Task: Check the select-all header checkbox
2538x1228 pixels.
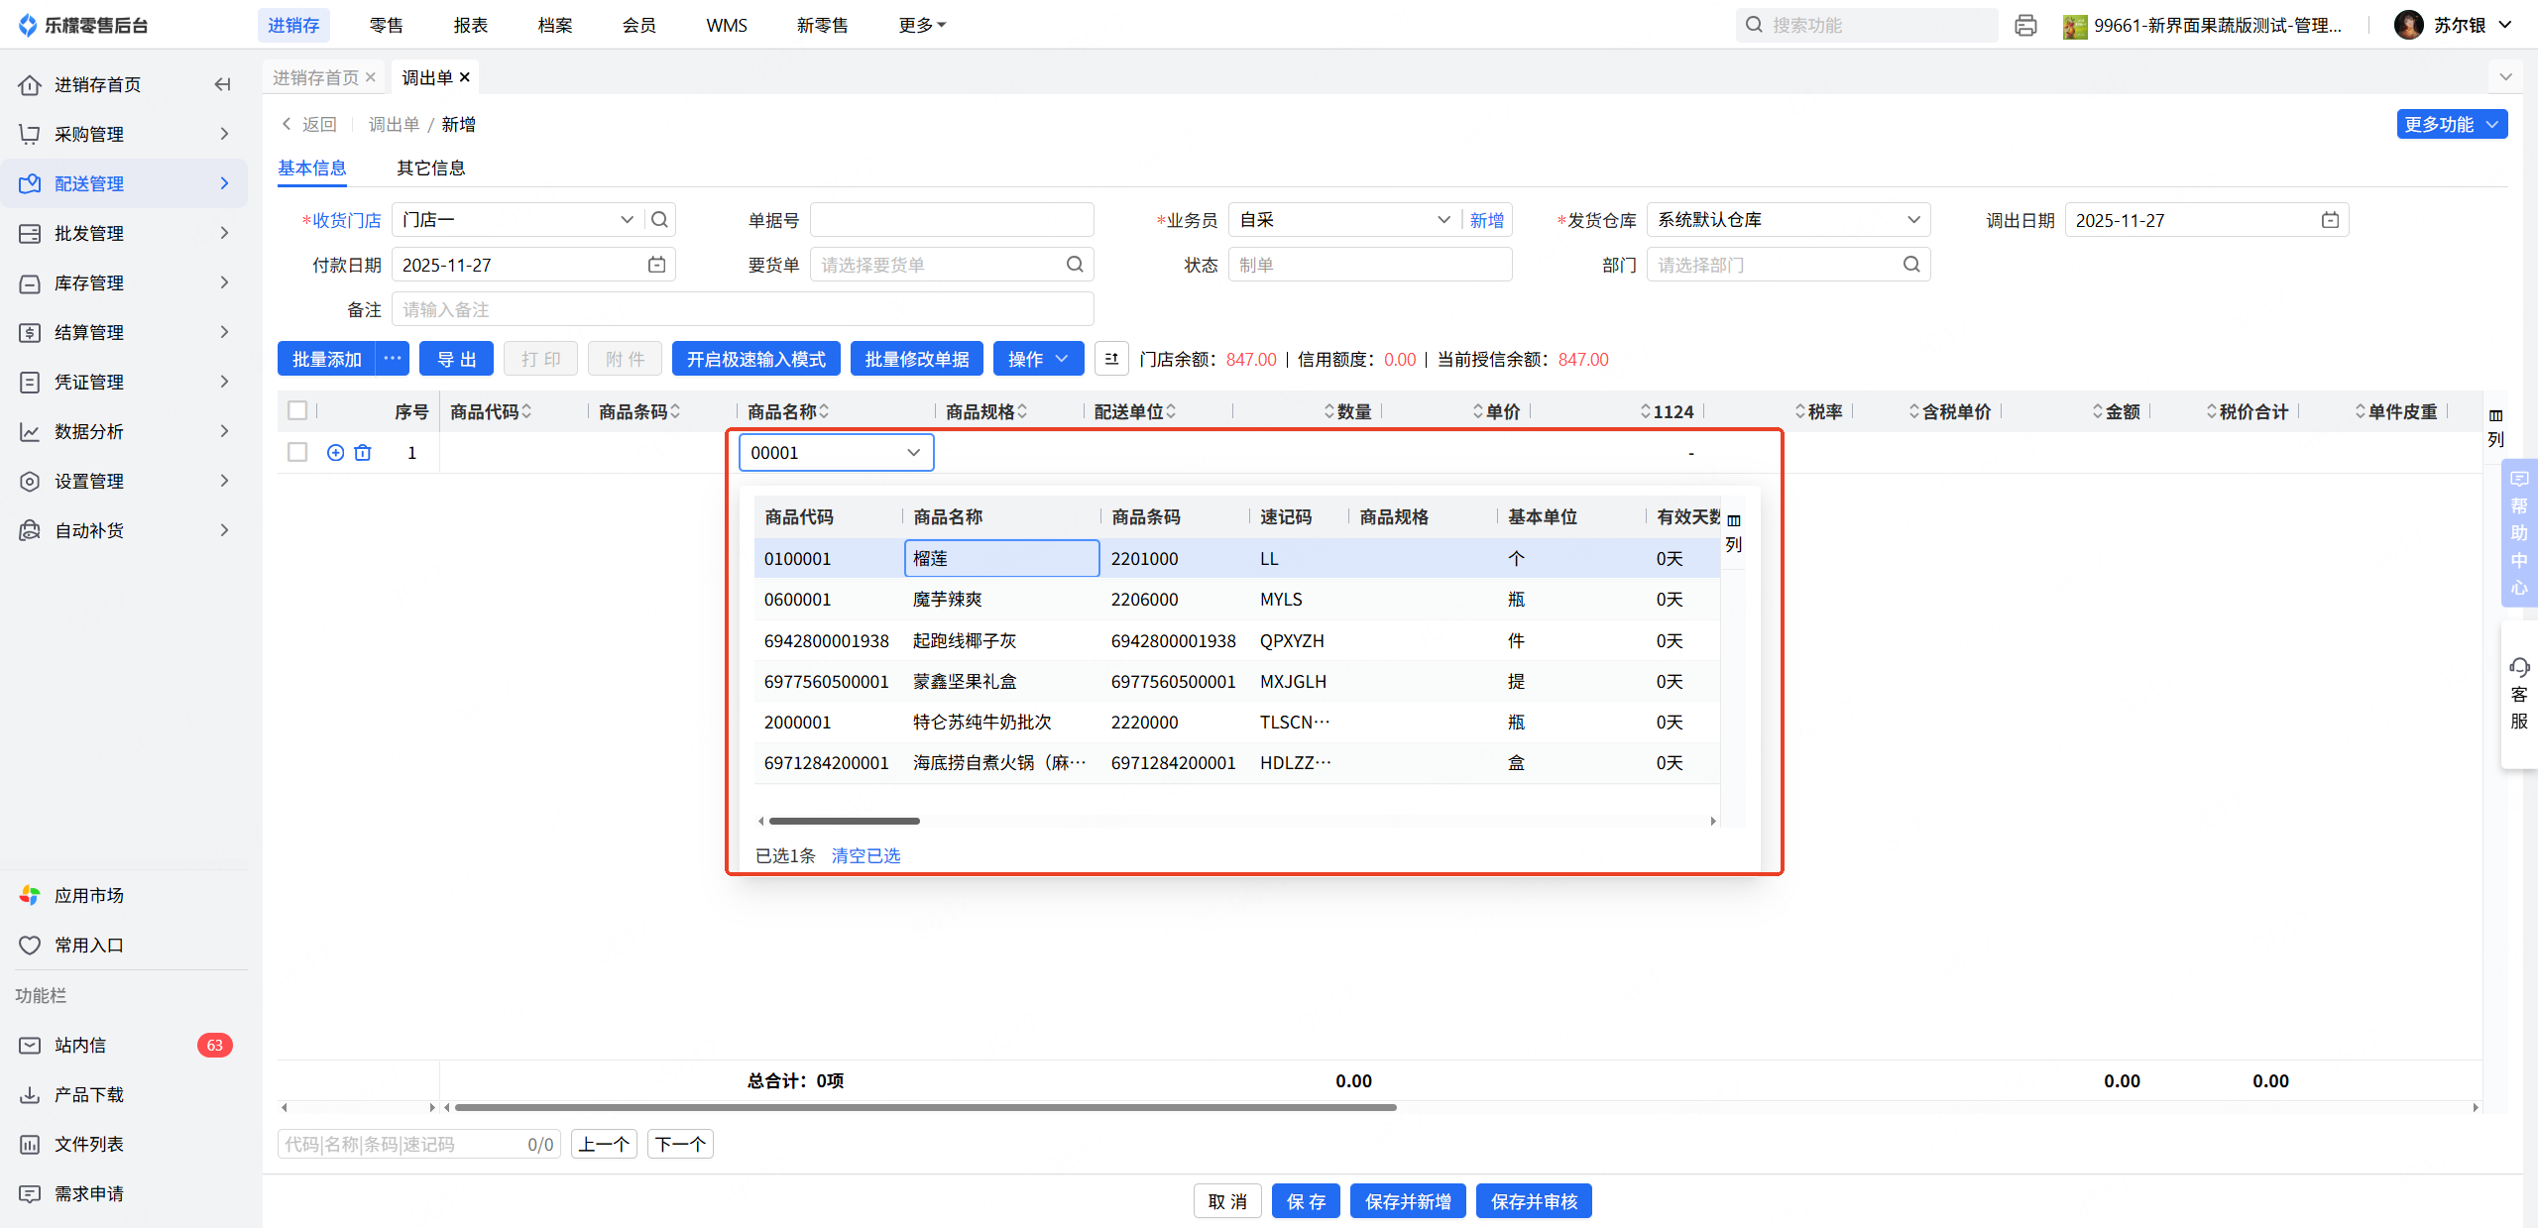Action: point(297,410)
